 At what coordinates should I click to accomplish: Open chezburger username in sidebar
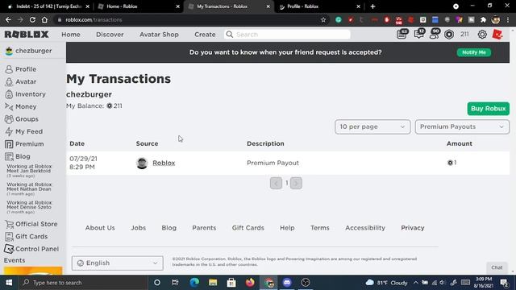click(34, 51)
